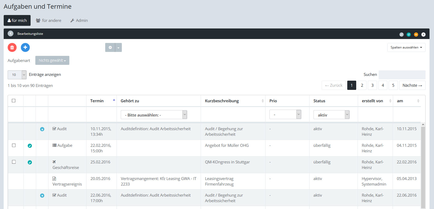Viewport: 434px width, 209px height.
Task: Click edit pencil icon for Angebot für Müller OHG
Action: pyautogui.click(x=30, y=146)
